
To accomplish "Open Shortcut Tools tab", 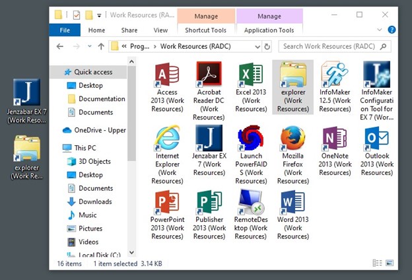I will coord(206,30).
